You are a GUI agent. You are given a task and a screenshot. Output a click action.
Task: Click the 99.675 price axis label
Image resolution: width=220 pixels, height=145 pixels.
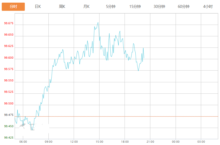coord(9,23)
